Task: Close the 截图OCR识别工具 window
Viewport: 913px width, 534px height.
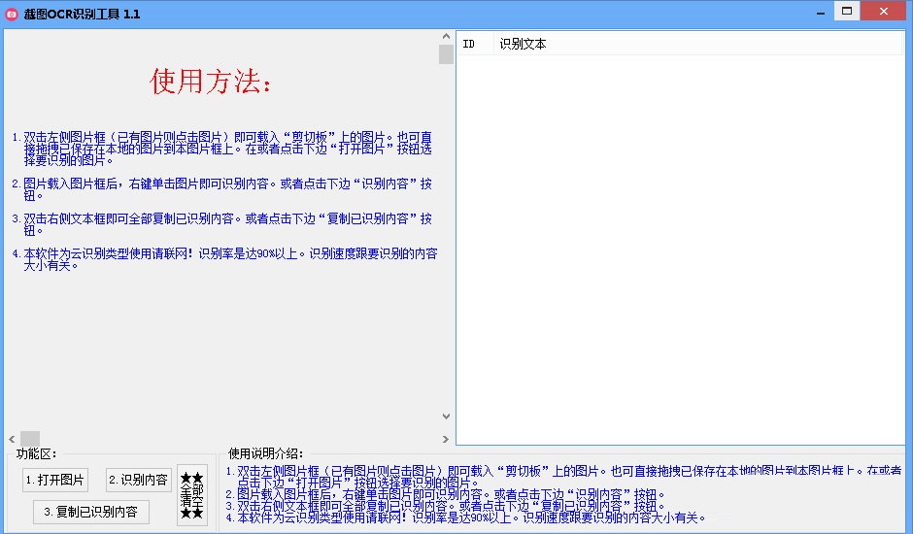Action: click(x=883, y=11)
